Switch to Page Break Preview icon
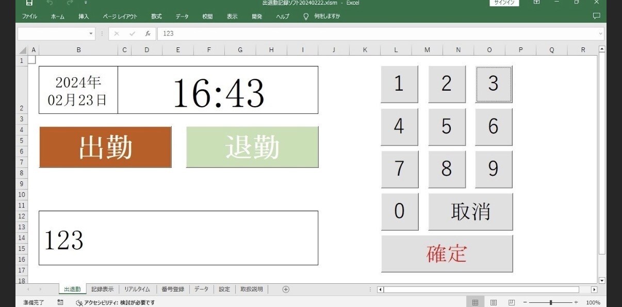Viewport: 622px width, 307px height. click(512, 302)
